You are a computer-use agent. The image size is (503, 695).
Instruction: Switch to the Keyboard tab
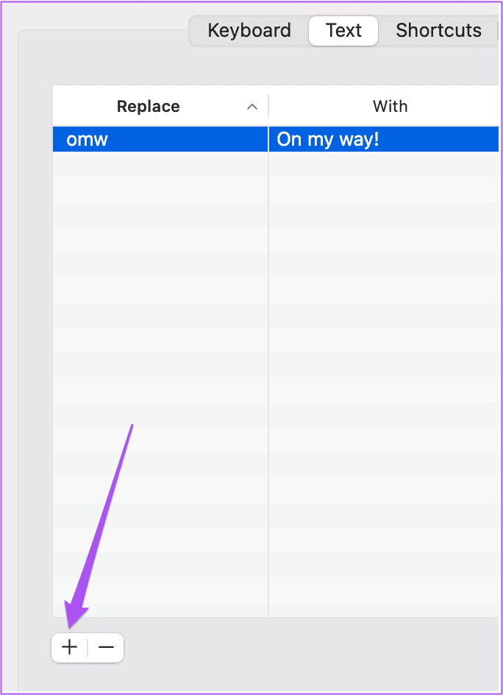tap(249, 31)
